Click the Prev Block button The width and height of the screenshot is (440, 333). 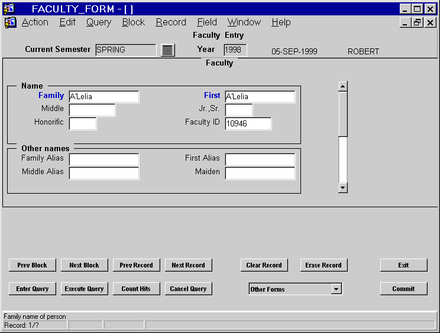(x=33, y=265)
